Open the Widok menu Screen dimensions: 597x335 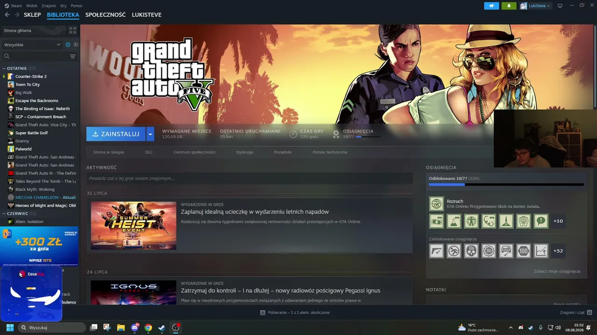[x=32, y=6]
